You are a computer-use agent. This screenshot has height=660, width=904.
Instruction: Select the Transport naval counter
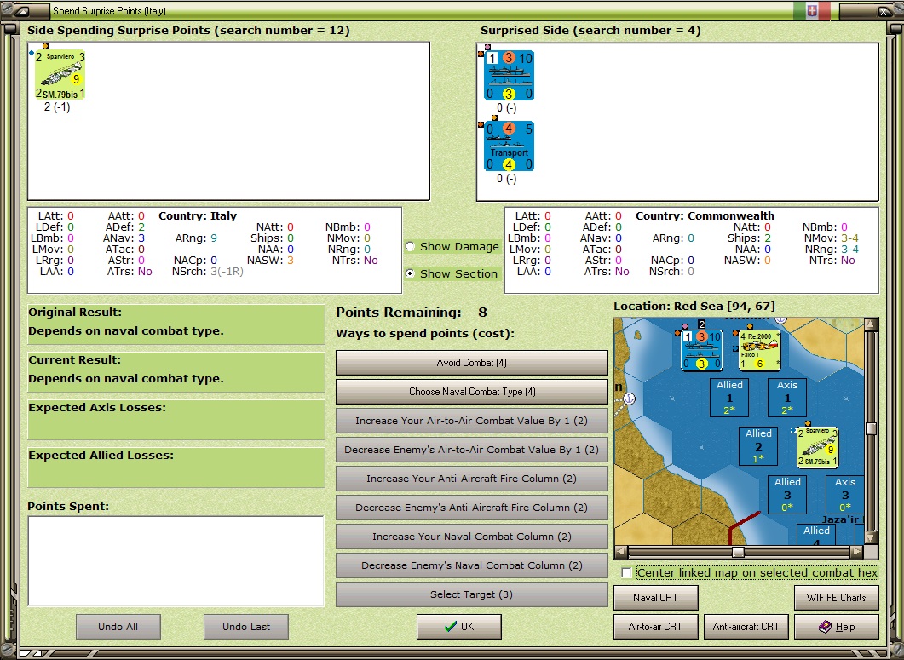[509, 146]
